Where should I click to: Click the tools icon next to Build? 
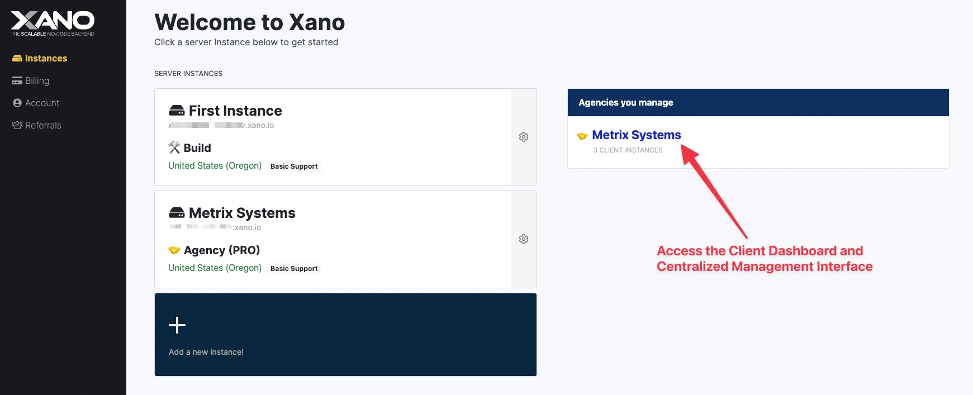coord(174,147)
